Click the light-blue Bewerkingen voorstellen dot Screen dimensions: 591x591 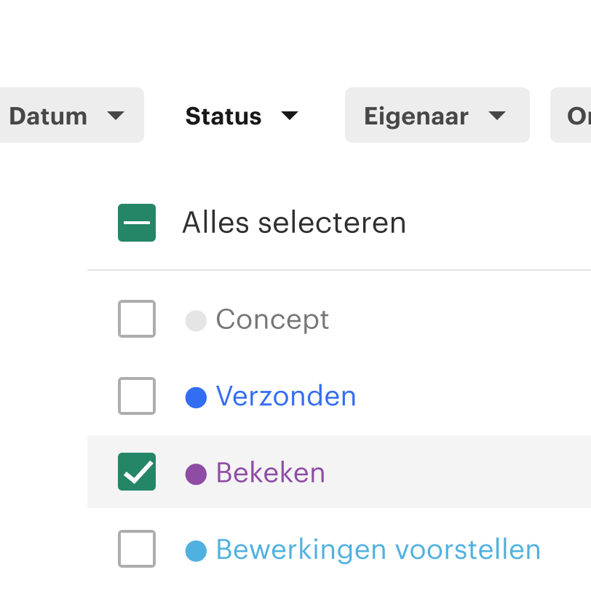coord(196,551)
